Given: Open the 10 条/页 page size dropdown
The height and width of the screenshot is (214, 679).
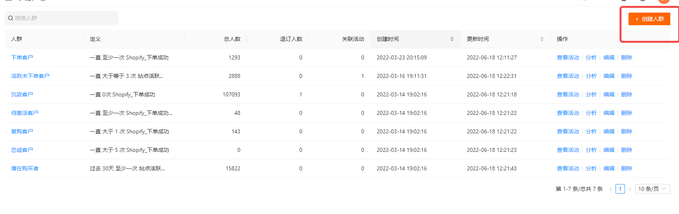Looking at the screenshot, I should point(653,189).
